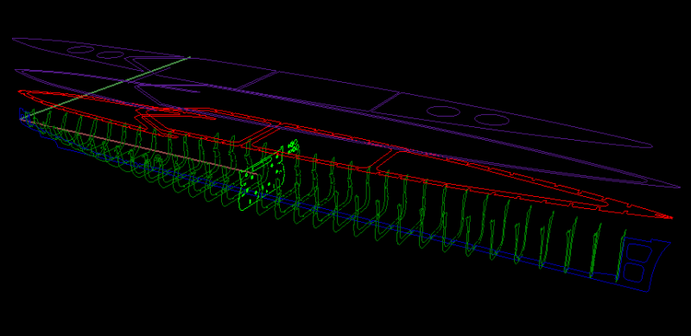Click the leftmost oval on the top purple deck
Viewport: 691px width, 336px height.
tap(79, 49)
